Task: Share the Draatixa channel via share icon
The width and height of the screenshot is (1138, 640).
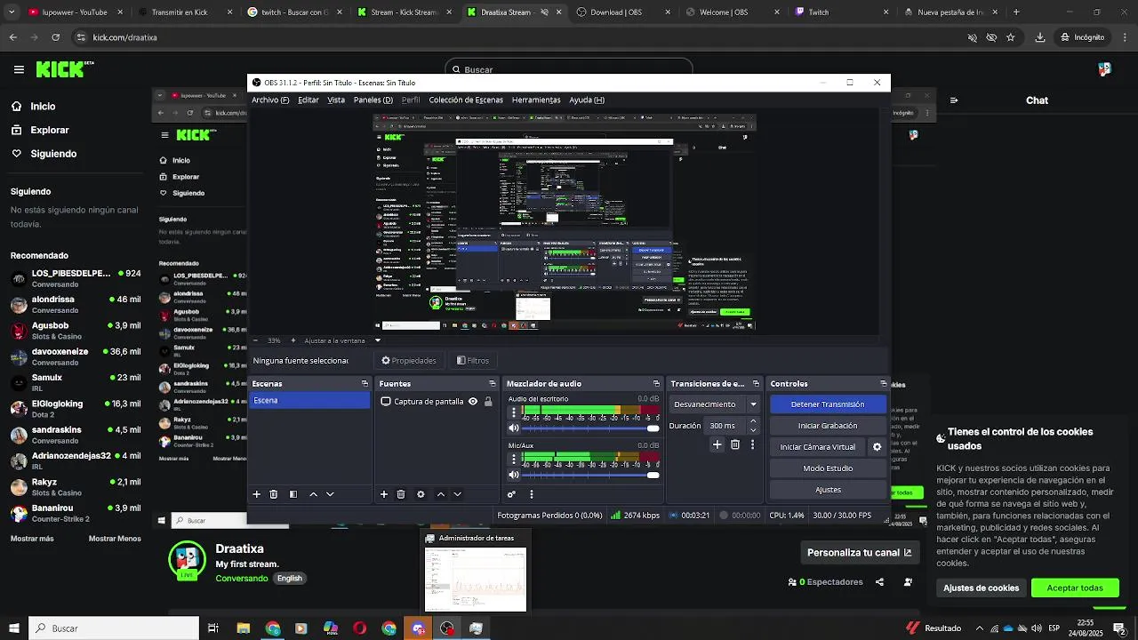Action: tap(879, 582)
